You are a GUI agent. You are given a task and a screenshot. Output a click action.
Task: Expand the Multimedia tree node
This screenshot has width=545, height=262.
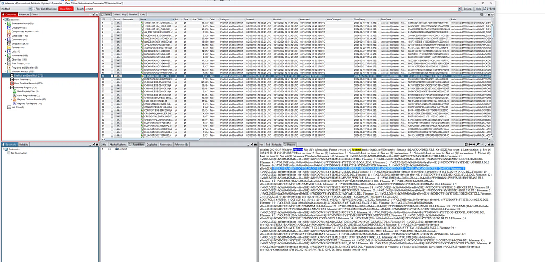[6, 55]
